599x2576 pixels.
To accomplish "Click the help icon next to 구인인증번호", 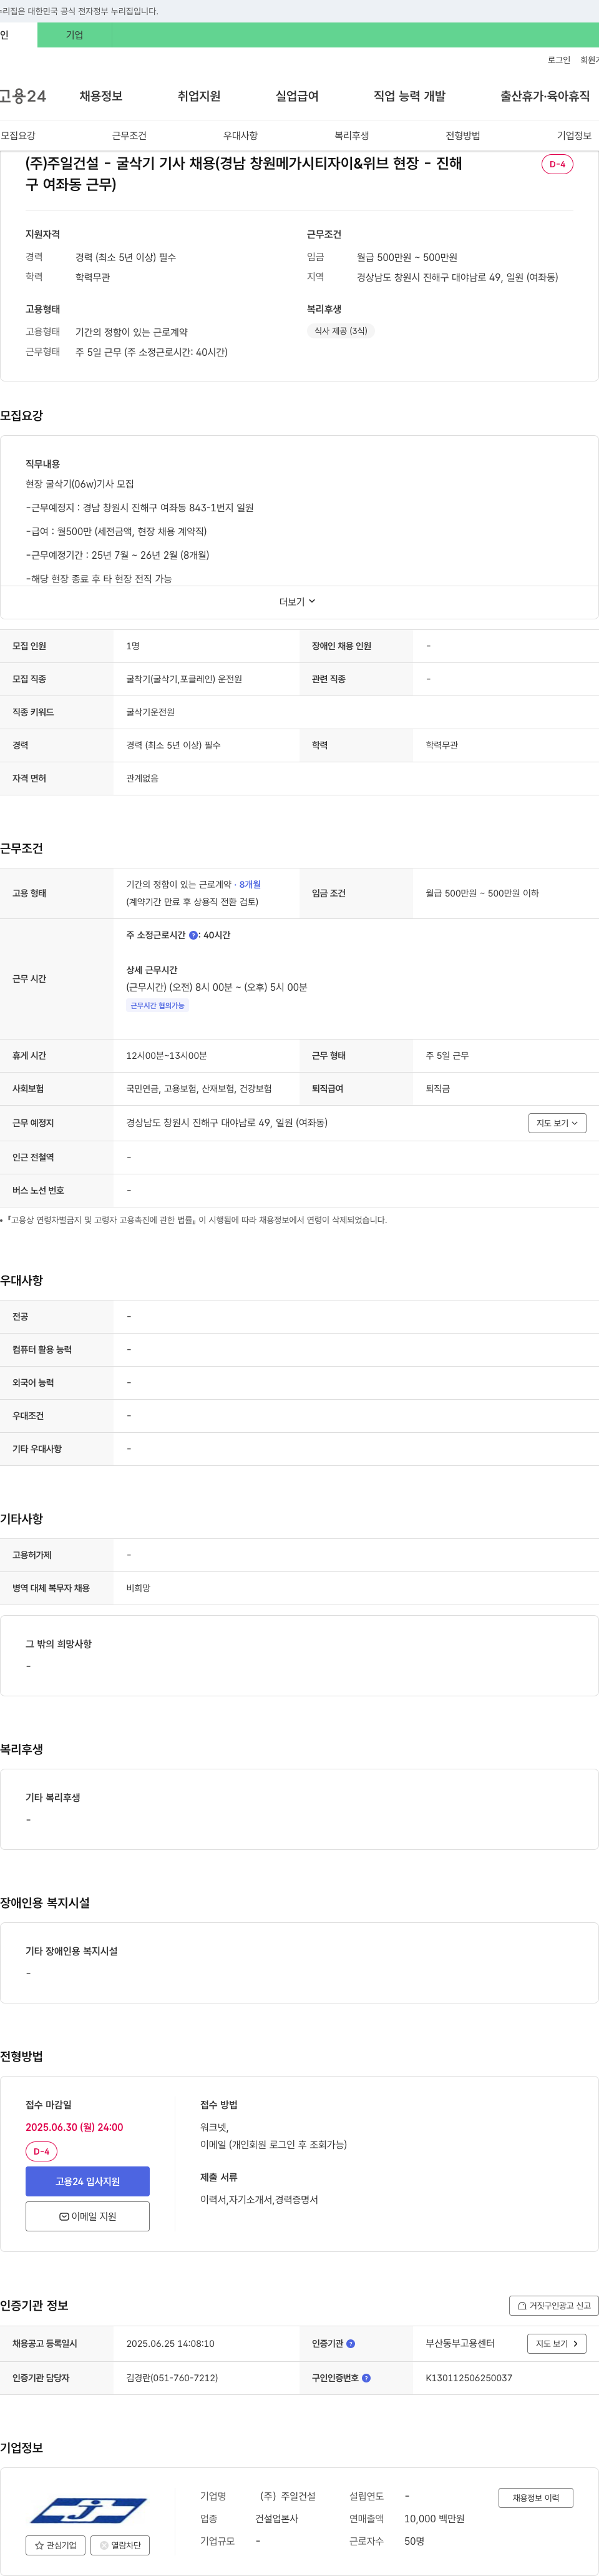I will coord(366,2378).
